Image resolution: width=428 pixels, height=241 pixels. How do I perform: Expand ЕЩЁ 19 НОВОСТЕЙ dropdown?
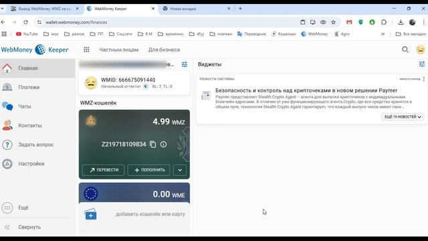[x=403, y=116]
